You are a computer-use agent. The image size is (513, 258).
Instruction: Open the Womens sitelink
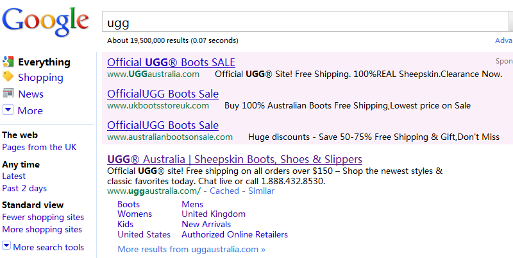coord(135,214)
